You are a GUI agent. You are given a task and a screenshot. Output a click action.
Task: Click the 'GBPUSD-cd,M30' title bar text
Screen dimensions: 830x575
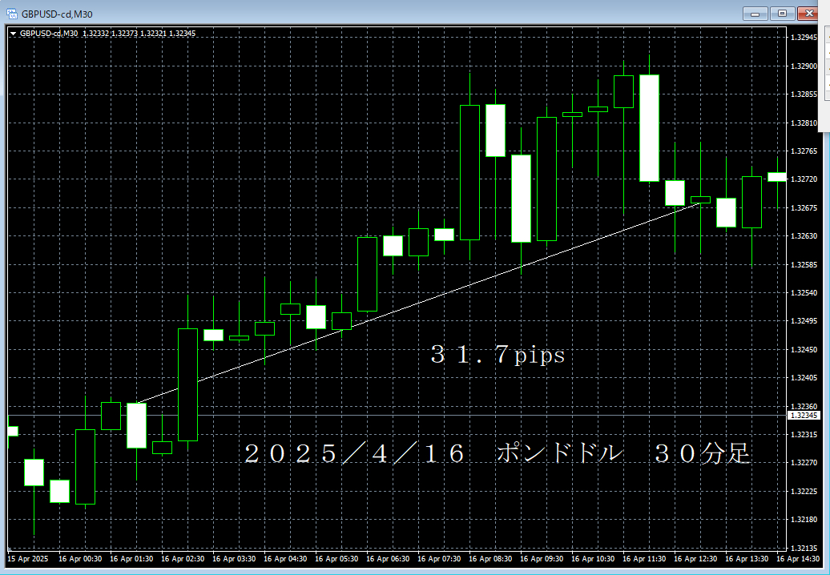(x=57, y=14)
